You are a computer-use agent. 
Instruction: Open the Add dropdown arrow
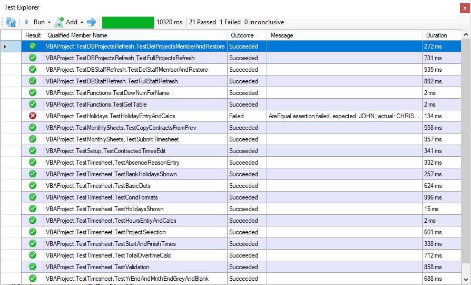82,22
